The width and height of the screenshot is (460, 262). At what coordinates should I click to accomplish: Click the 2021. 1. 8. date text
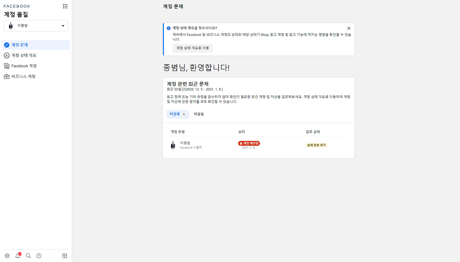249,148
